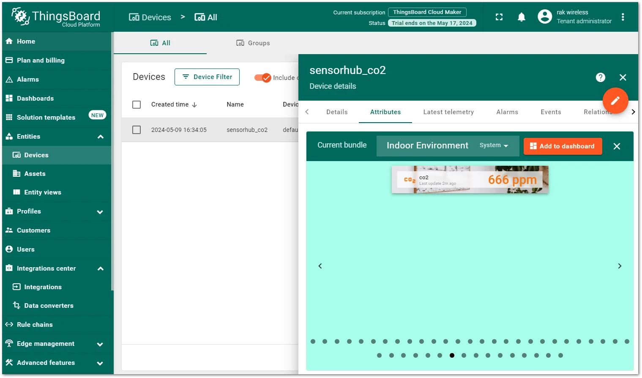Open the Device Filter dropdown
This screenshot has width=642, height=378.
207,77
